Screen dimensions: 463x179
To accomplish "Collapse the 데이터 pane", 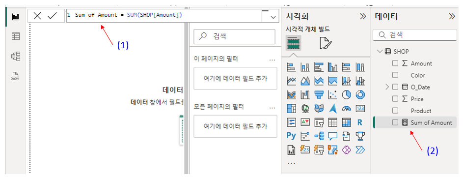I will (x=452, y=17).
